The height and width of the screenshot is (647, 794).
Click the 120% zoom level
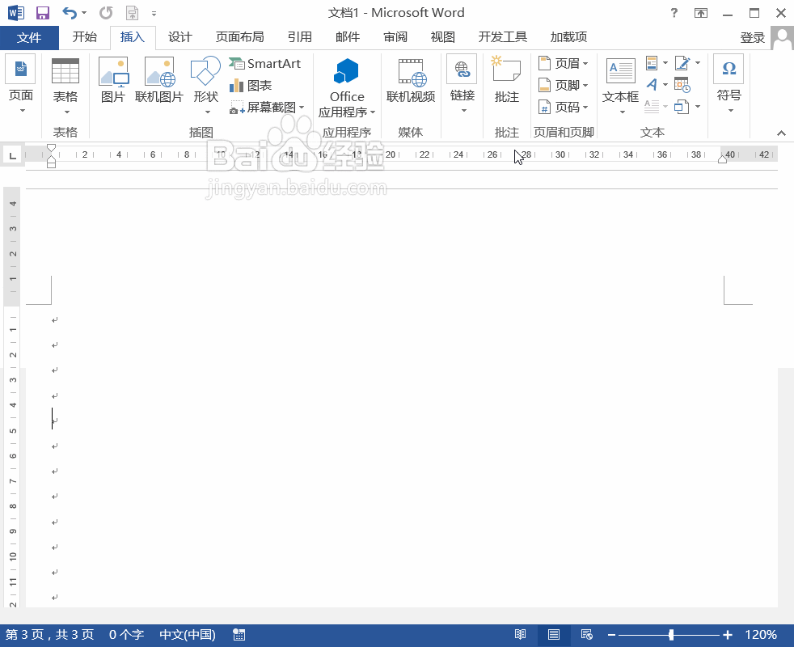pyautogui.click(x=761, y=634)
